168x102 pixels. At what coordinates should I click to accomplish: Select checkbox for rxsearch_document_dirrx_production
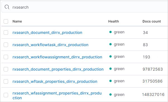pyautogui.click(x=6, y=33)
